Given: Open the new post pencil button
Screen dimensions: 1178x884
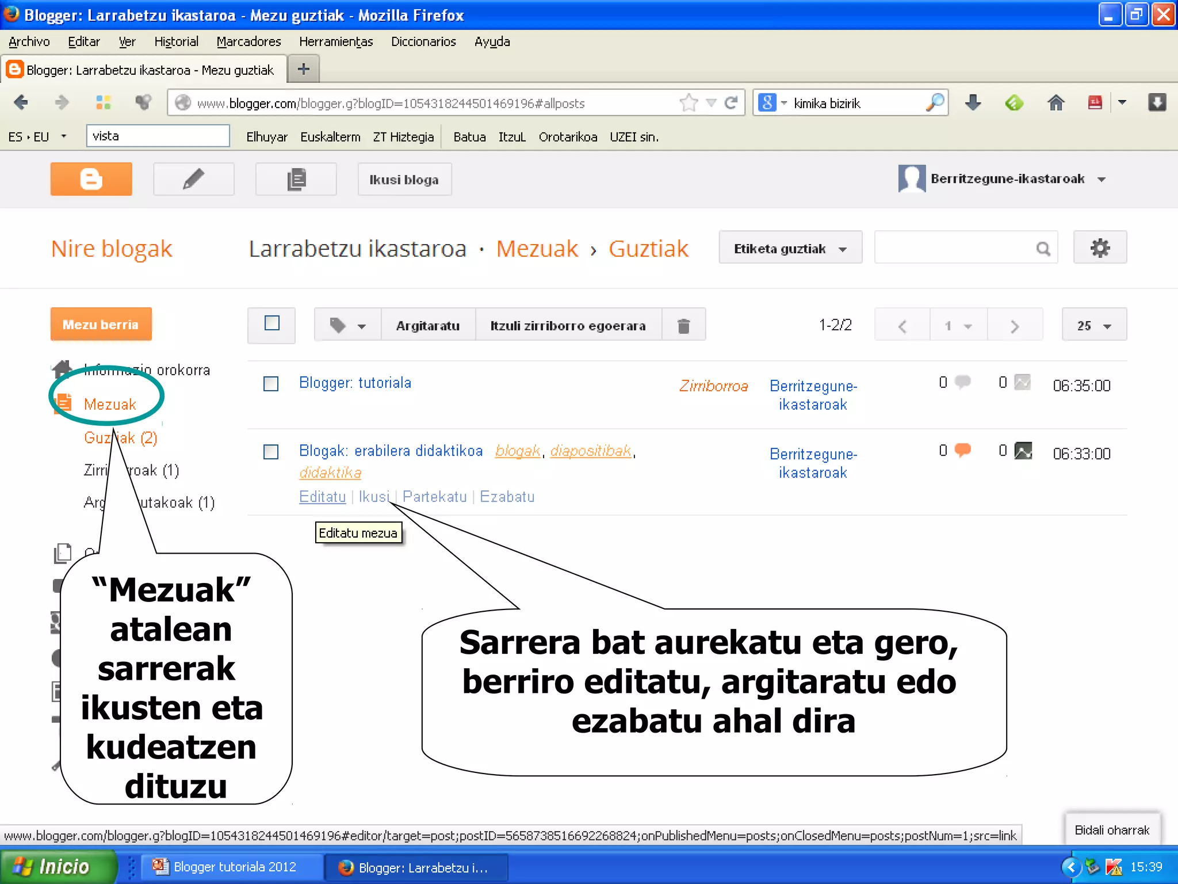Looking at the screenshot, I should click(193, 179).
